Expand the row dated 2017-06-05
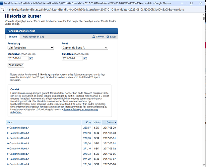Image resolution: width=206 pixels, height=167 pixels. pyautogui.click(x=8, y=154)
